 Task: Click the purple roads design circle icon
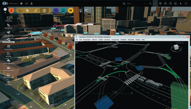(x=56, y=11)
